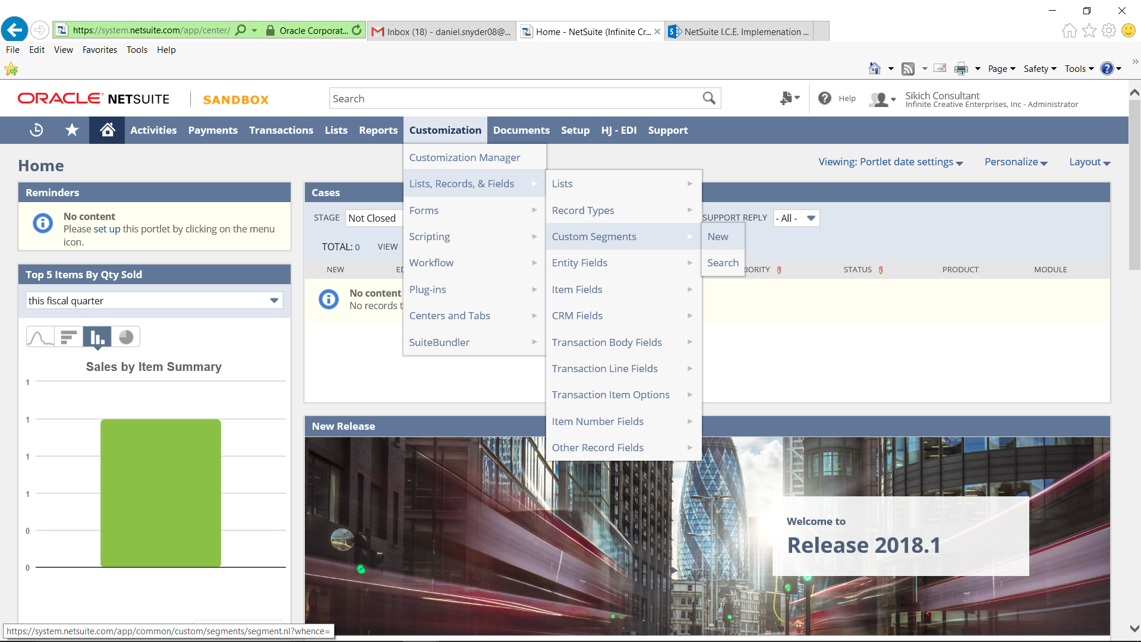Click in the NetSuite Search field
The width and height of the screenshot is (1141, 642).
click(511, 99)
